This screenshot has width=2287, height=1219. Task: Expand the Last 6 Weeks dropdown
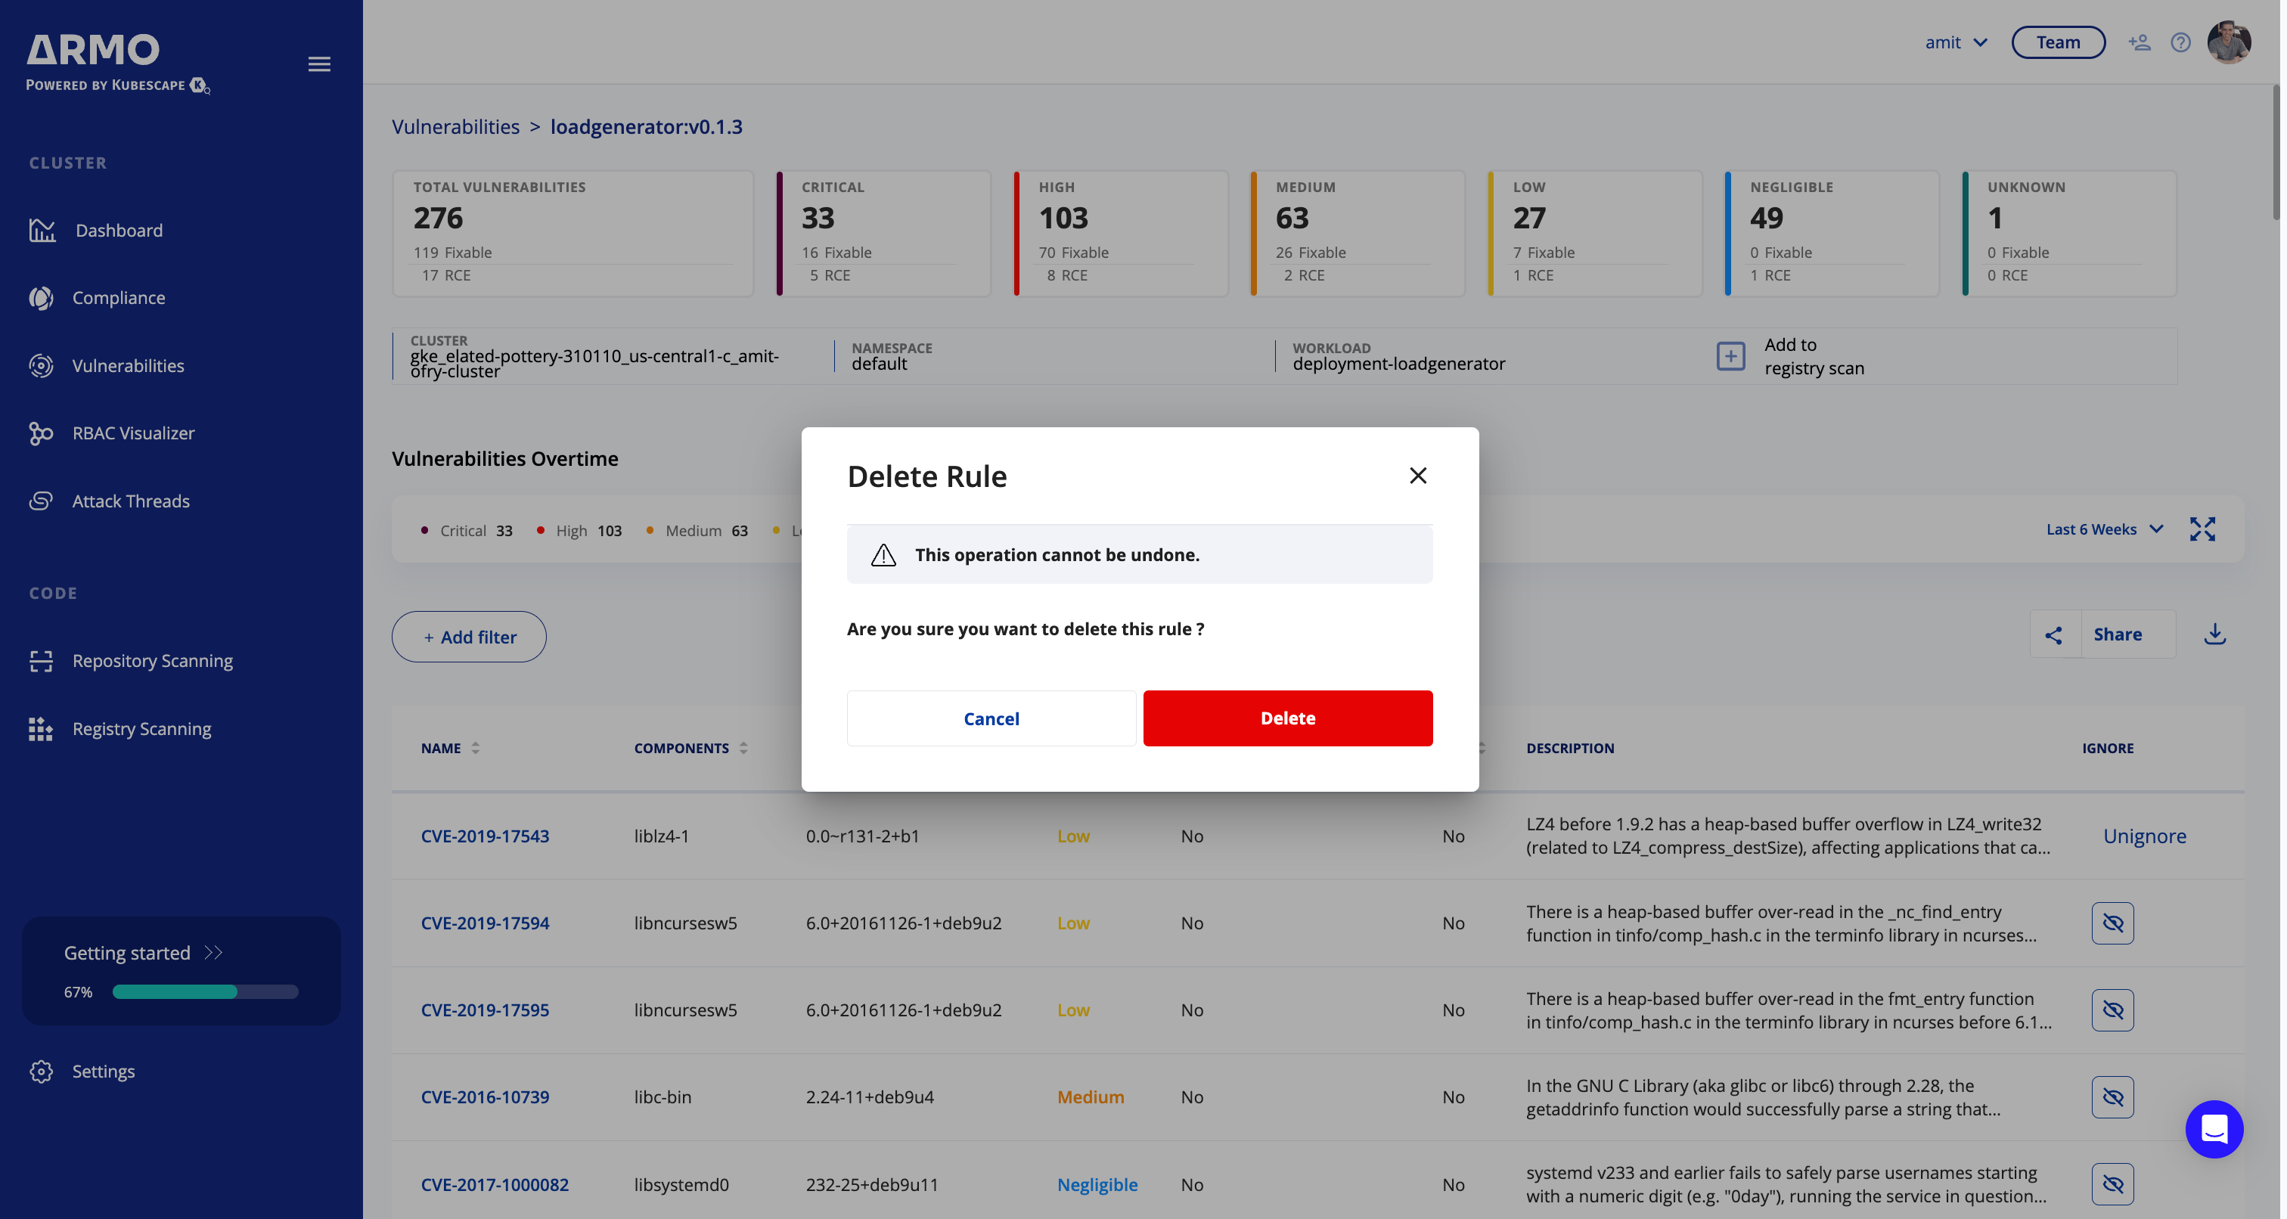click(x=2104, y=529)
